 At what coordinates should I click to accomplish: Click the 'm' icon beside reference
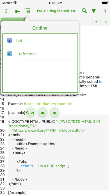pos(10,54)
